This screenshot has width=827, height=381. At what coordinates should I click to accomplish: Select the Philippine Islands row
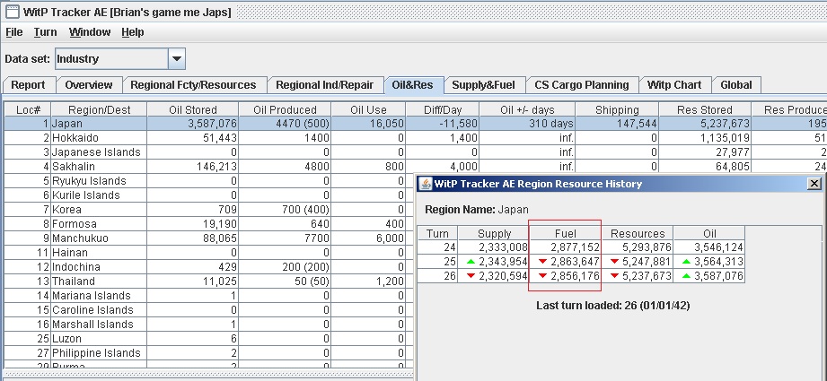click(209, 352)
